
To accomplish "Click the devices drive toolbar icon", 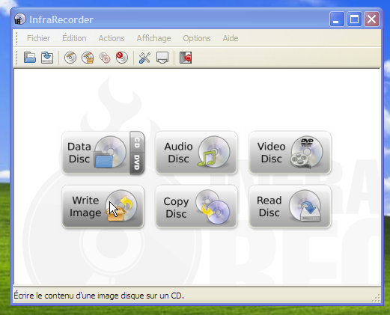I will (162, 58).
